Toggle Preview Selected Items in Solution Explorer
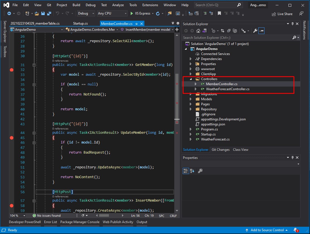Screen dimensions: 310x234 click(x=261, y=31)
